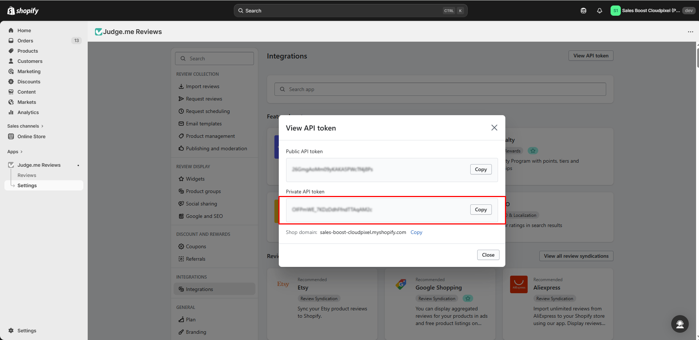Screen dimensions: 699x340
Task: Click the notifications bell icon
Action: point(599,11)
